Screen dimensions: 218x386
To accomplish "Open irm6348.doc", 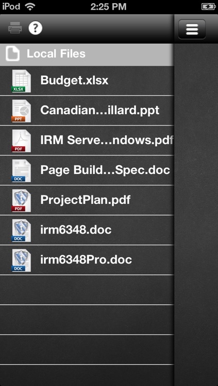I will [87, 230].
